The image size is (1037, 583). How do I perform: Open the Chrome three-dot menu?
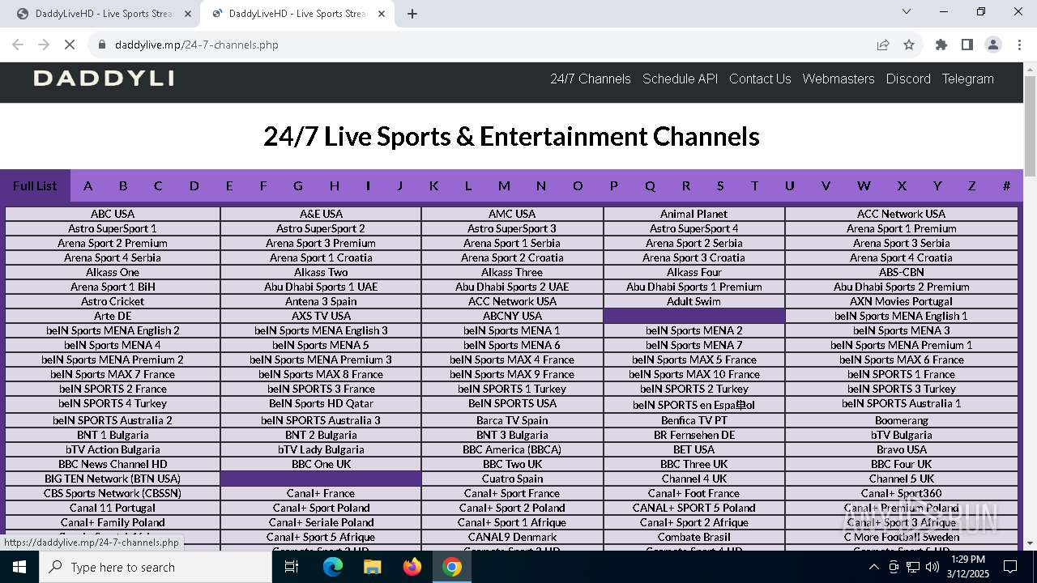coord(1018,45)
